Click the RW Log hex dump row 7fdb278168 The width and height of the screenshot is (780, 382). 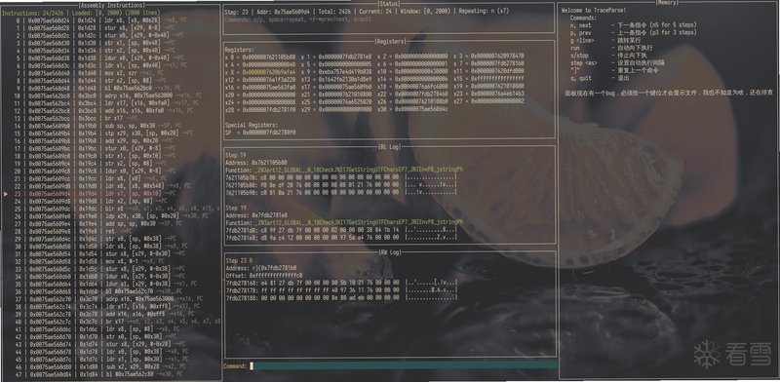pos(340,283)
